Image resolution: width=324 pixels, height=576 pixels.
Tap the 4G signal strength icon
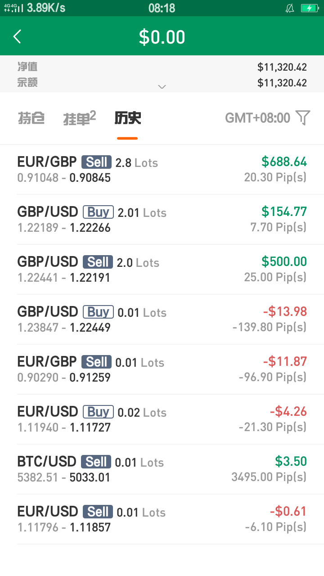(x=13, y=8)
